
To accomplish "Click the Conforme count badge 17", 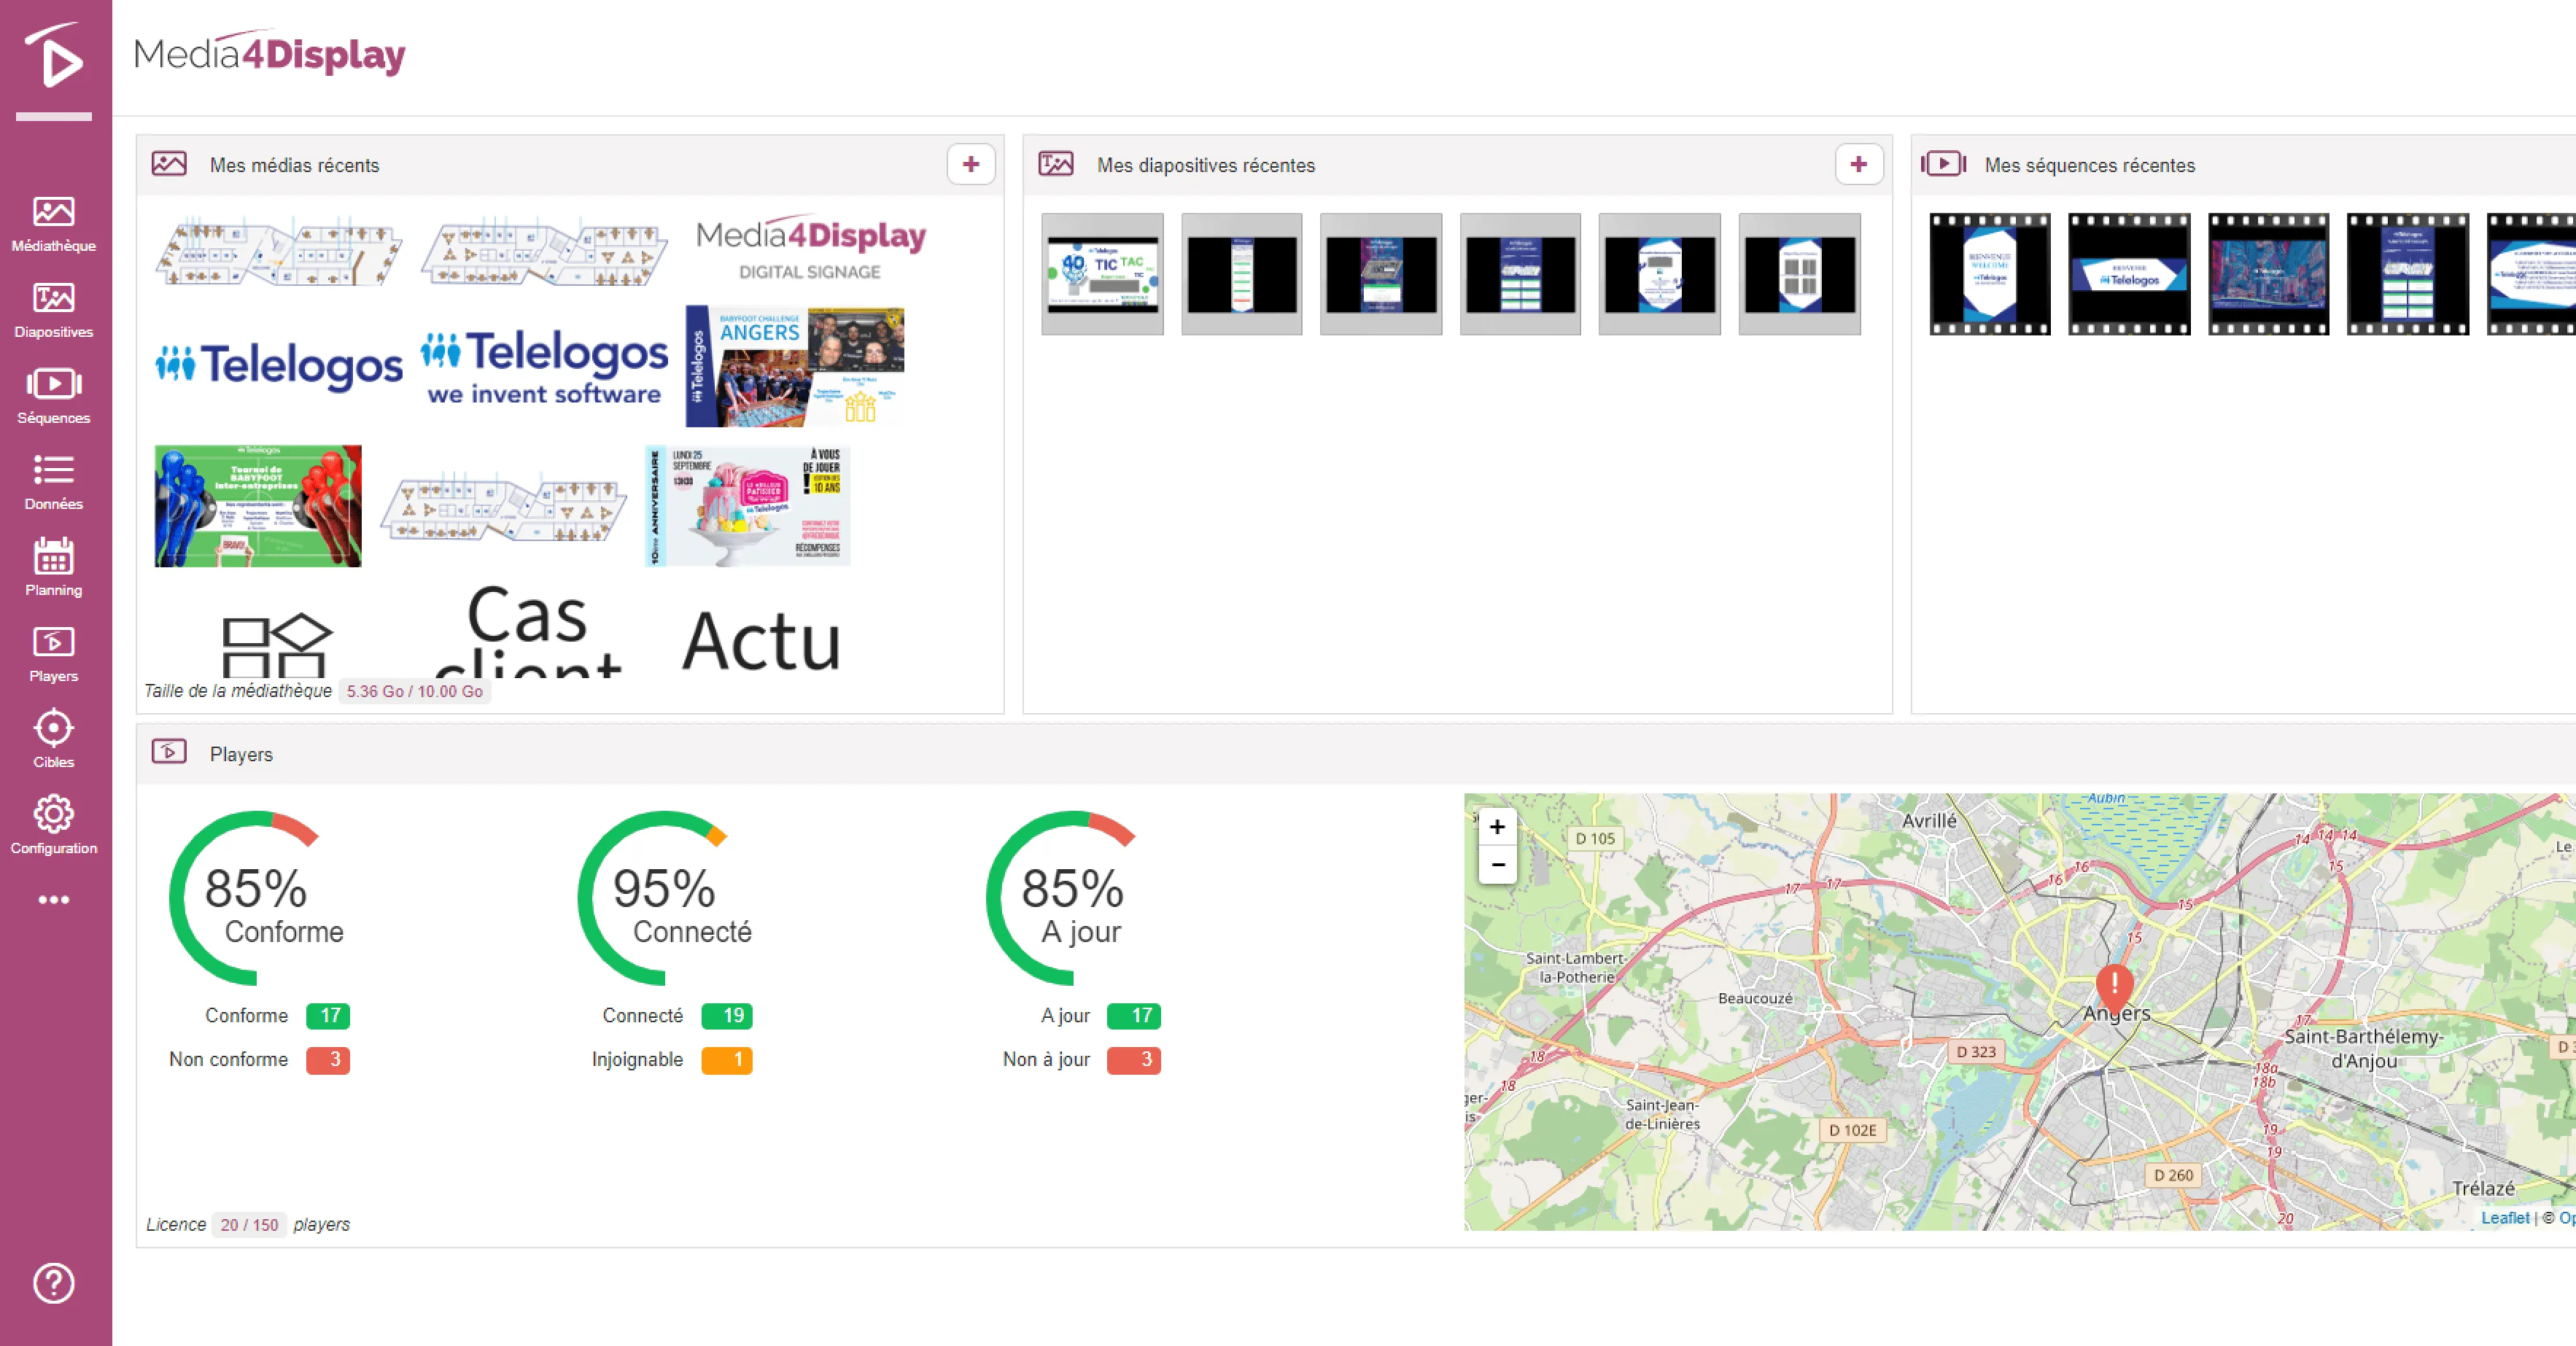I will pos(328,1015).
